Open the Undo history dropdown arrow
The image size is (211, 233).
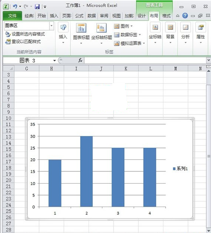[x=20, y=7]
